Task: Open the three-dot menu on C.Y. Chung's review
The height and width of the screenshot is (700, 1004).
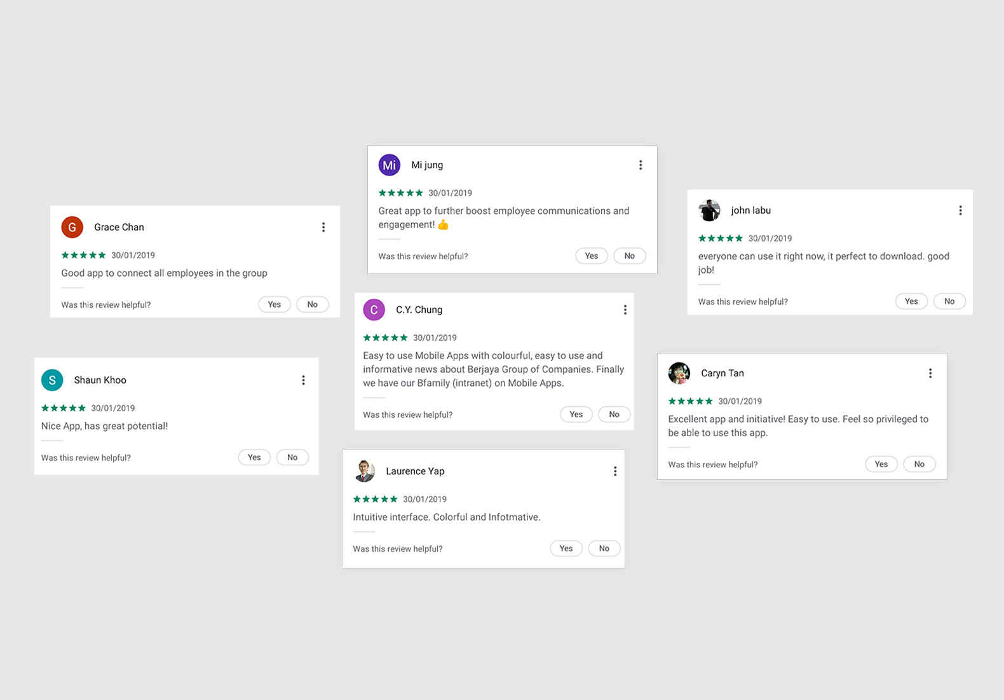Action: tap(625, 310)
